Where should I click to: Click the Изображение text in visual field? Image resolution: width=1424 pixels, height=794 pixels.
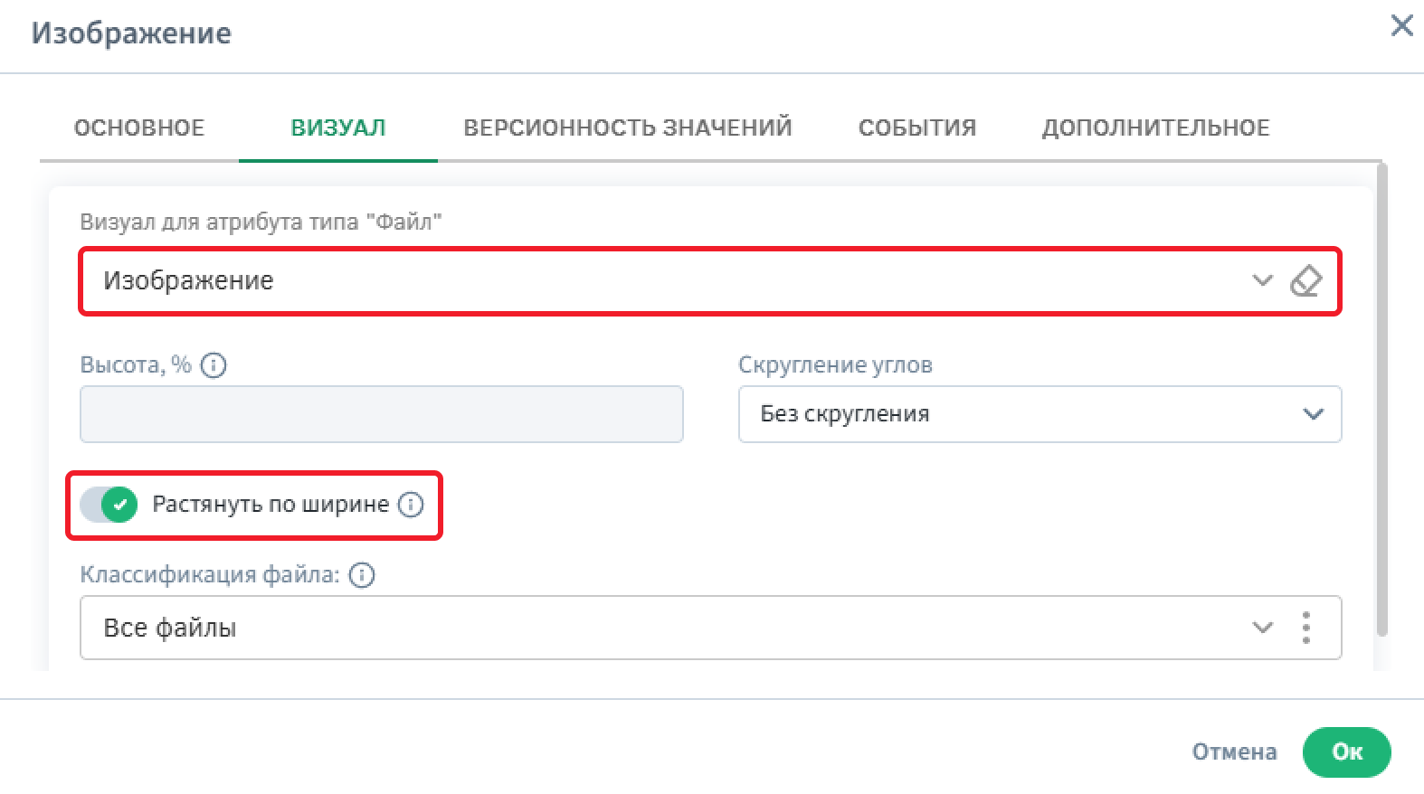(188, 281)
